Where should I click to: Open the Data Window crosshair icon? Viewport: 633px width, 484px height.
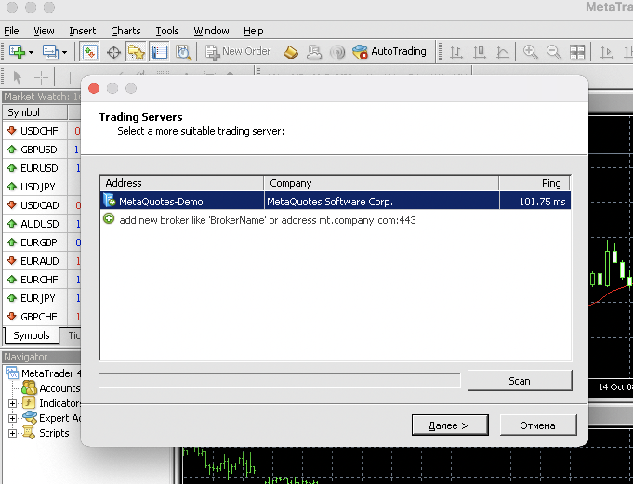[x=113, y=52]
